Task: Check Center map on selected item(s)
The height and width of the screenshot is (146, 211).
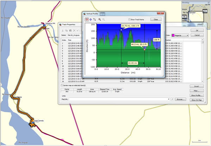Action: pos(62,85)
